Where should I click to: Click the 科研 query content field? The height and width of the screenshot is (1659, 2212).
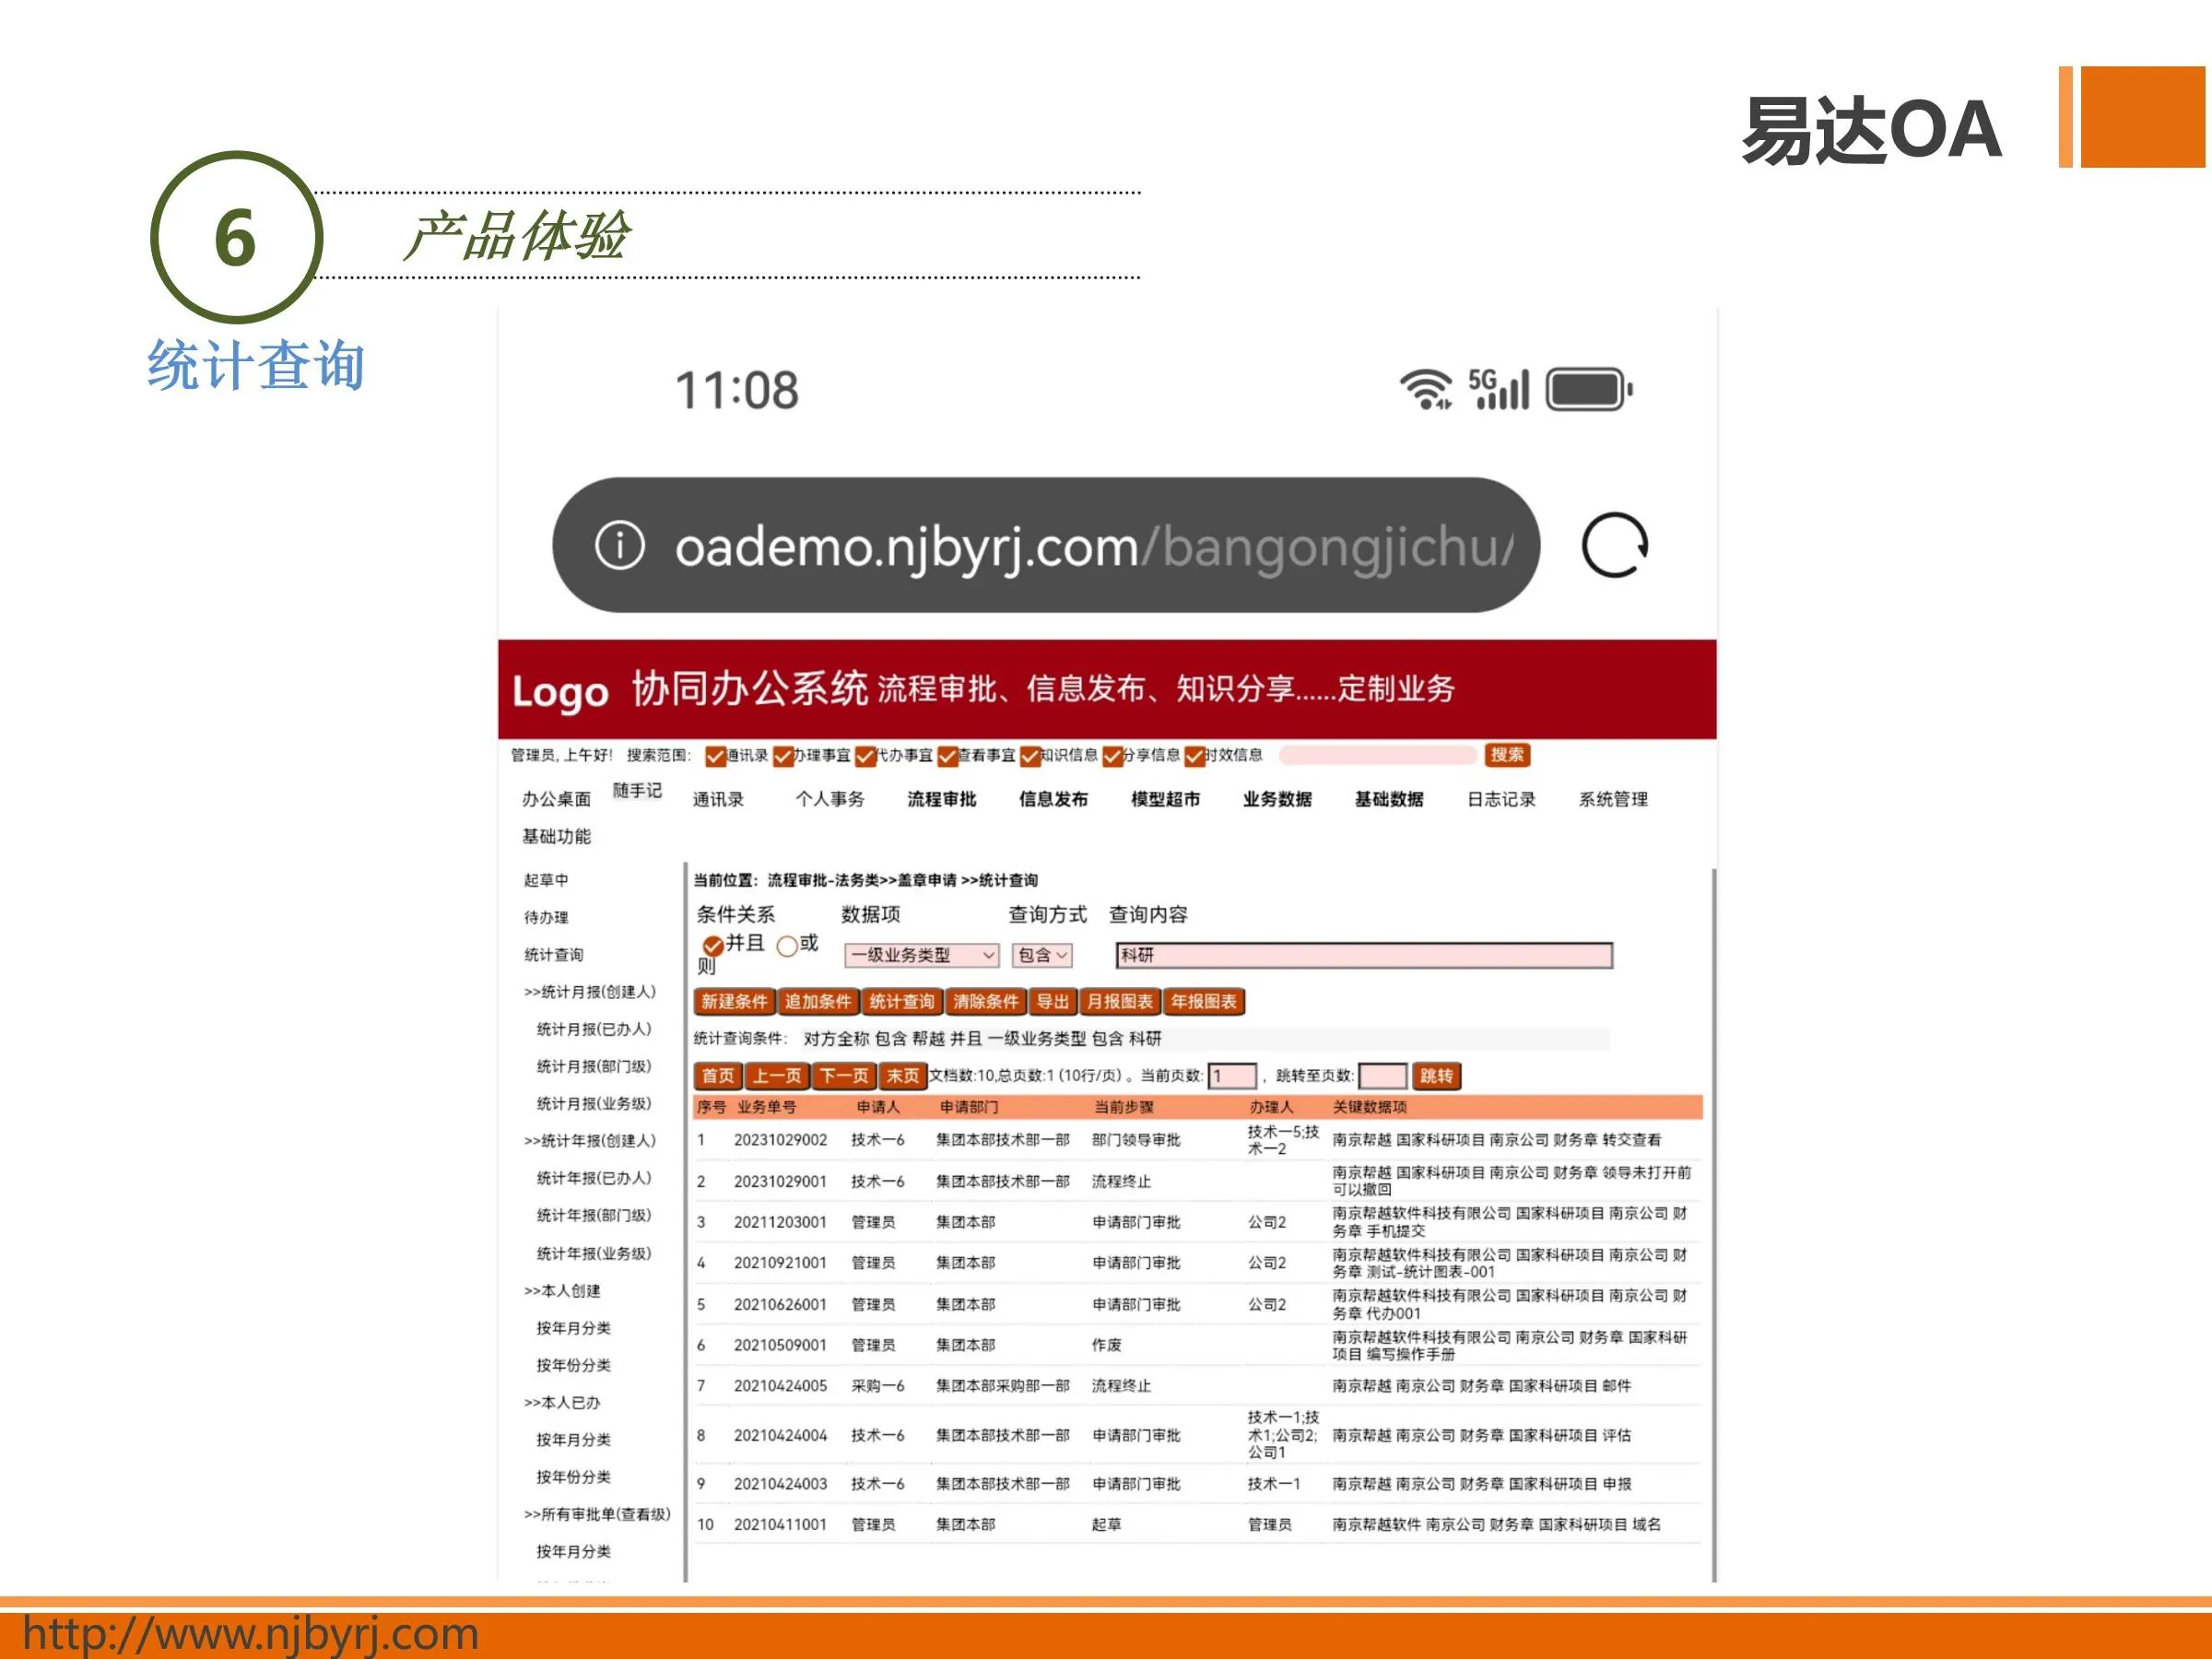pyautogui.click(x=1364, y=955)
